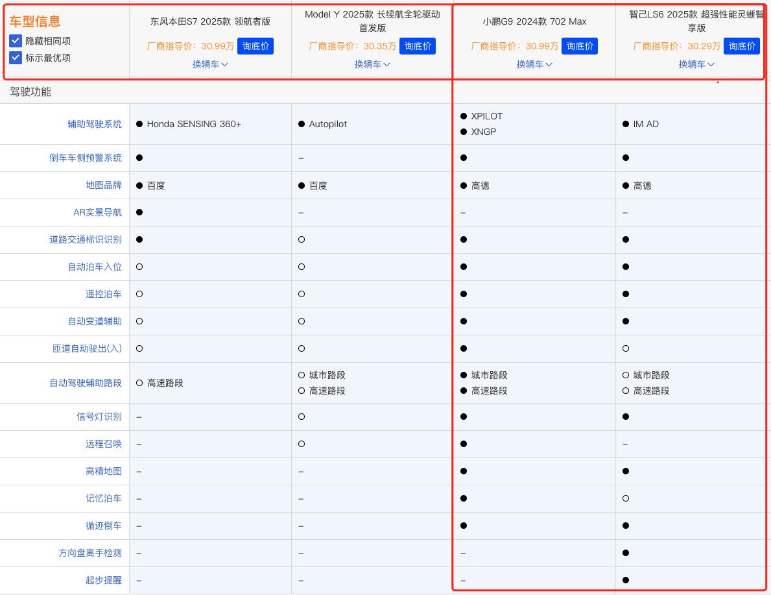Select the IM AD cell text

[646, 124]
